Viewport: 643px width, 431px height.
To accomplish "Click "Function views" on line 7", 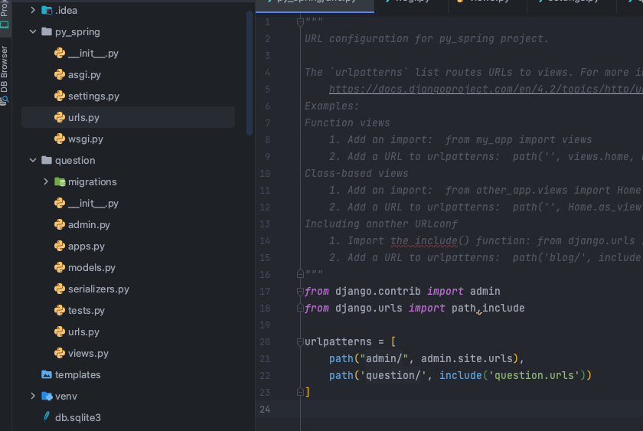I will click(347, 123).
